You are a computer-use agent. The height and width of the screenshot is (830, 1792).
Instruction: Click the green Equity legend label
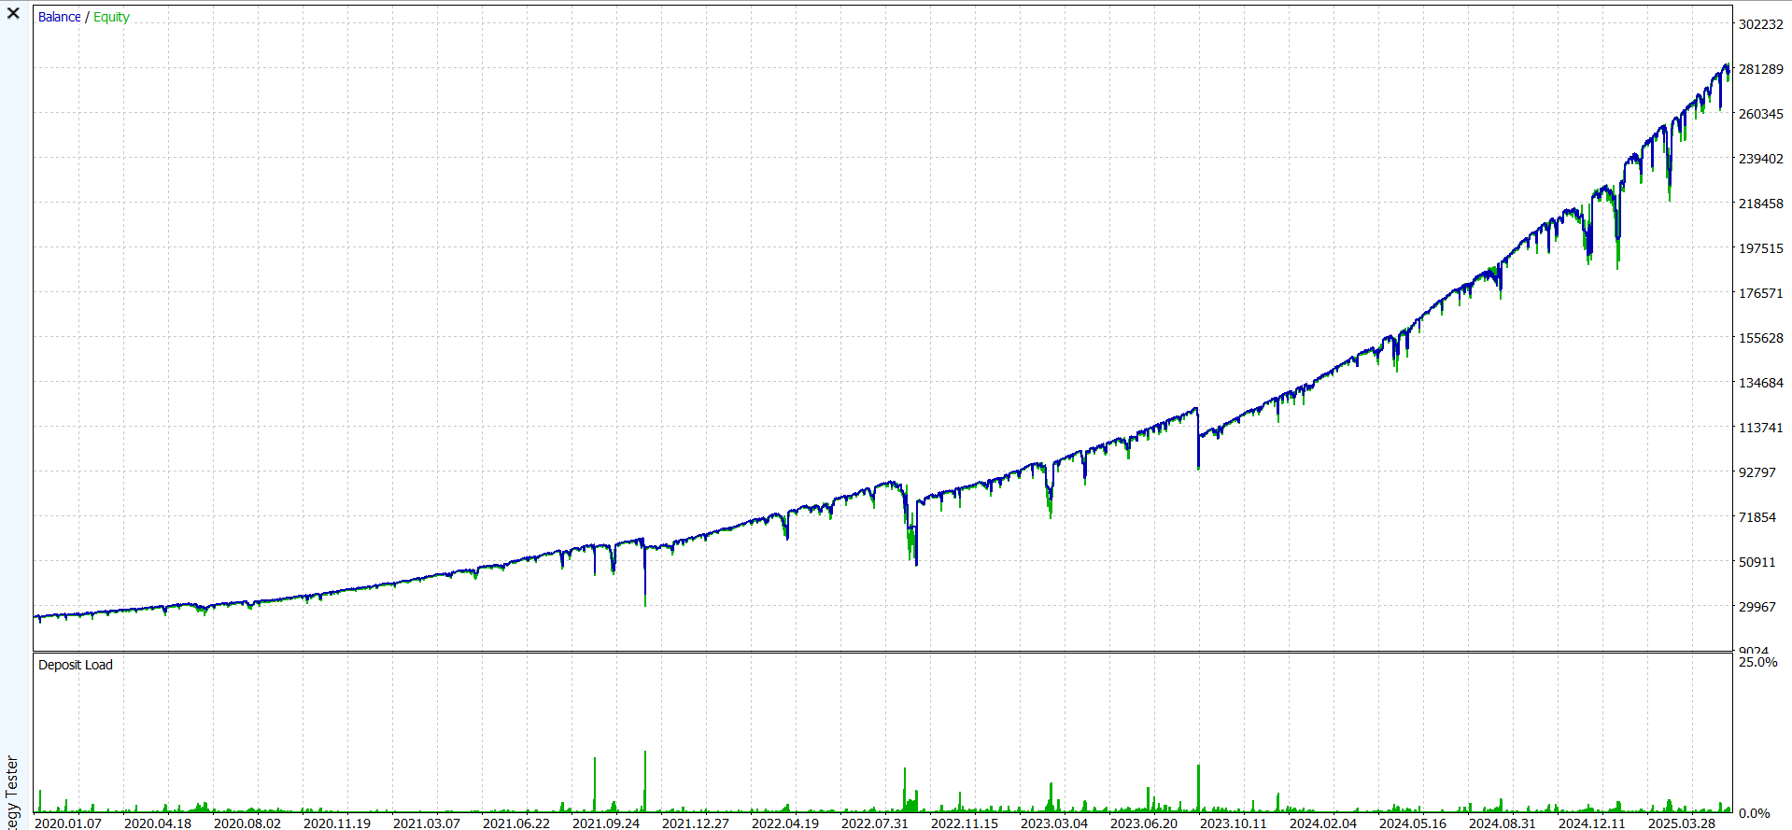[x=111, y=17]
